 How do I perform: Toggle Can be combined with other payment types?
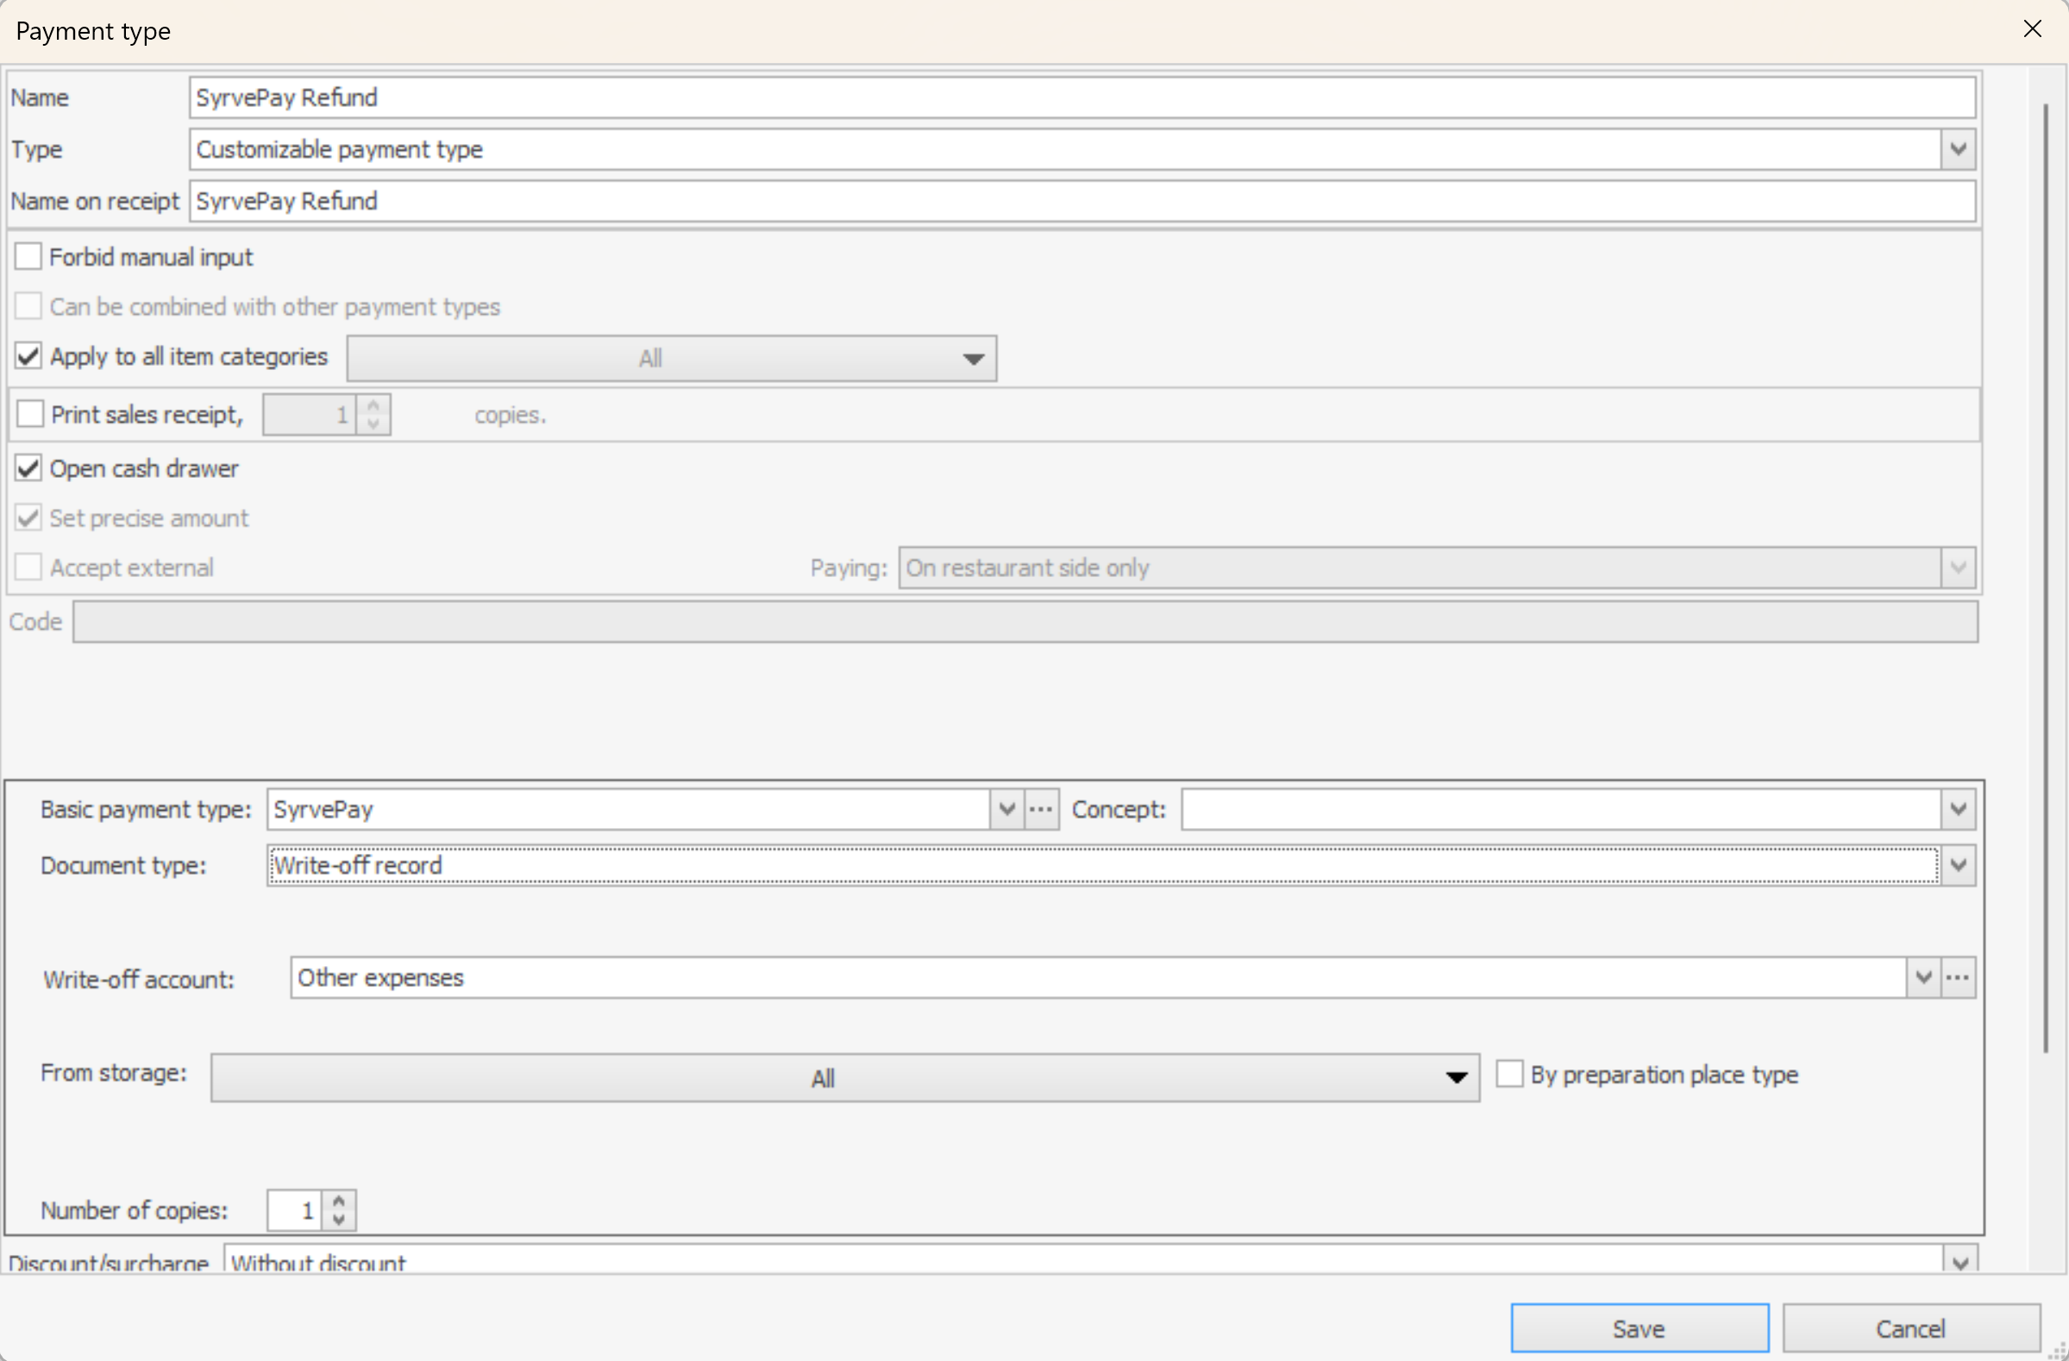28,306
